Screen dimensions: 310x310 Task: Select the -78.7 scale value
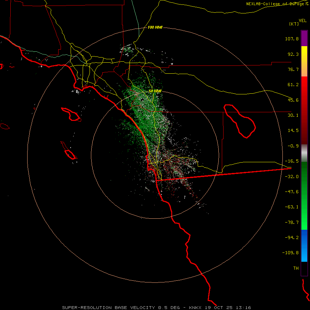click(292, 223)
